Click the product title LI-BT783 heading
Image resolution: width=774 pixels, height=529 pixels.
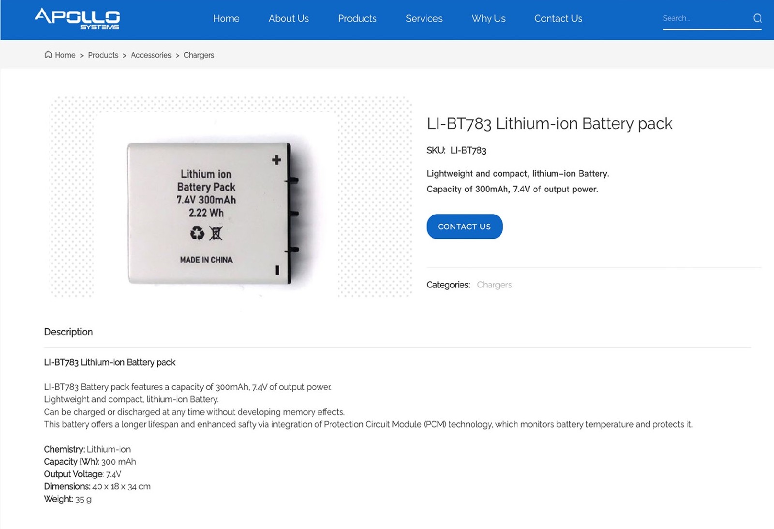[x=549, y=124]
